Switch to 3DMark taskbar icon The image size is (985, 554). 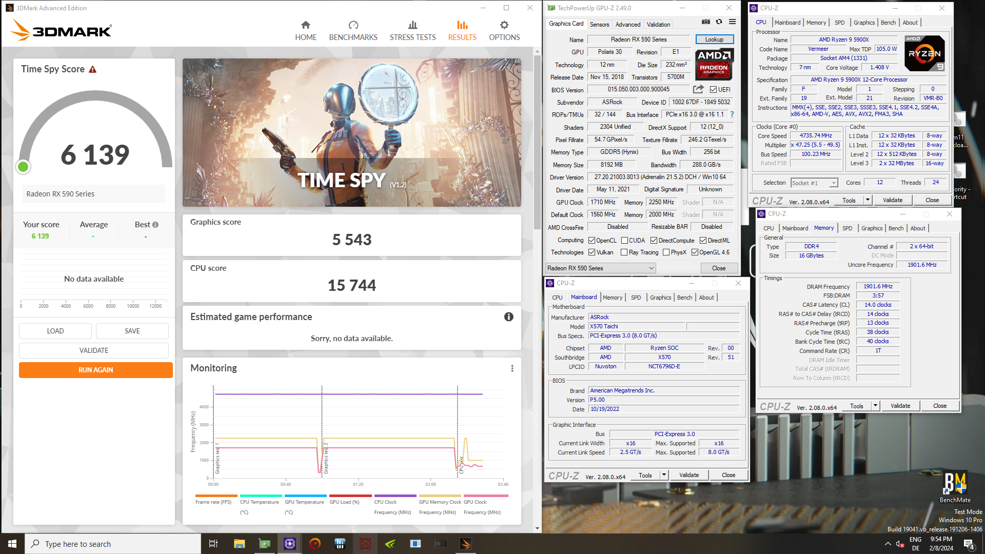click(x=466, y=544)
